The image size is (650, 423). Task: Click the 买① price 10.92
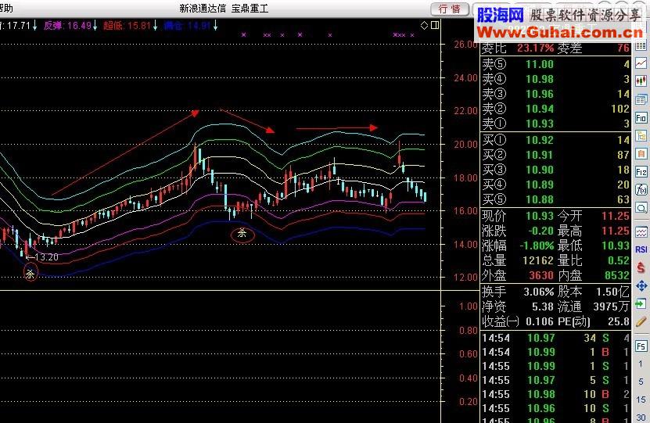pyautogui.click(x=540, y=140)
